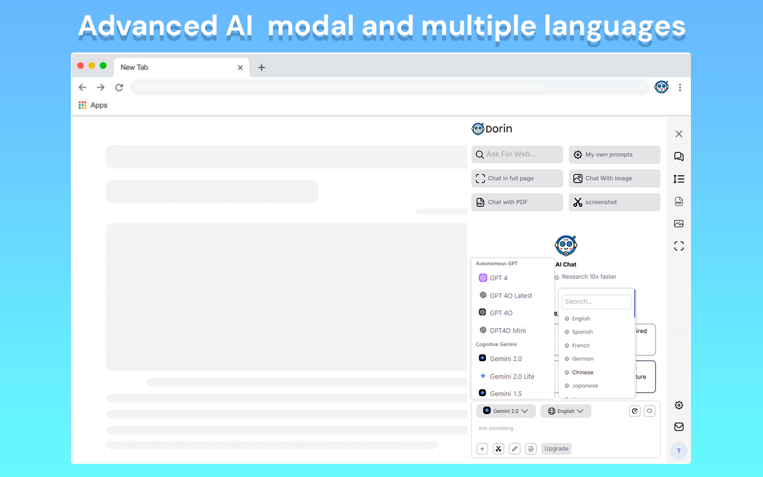Open the image tool in the right sidebar
763x477 pixels.
[x=678, y=224]
